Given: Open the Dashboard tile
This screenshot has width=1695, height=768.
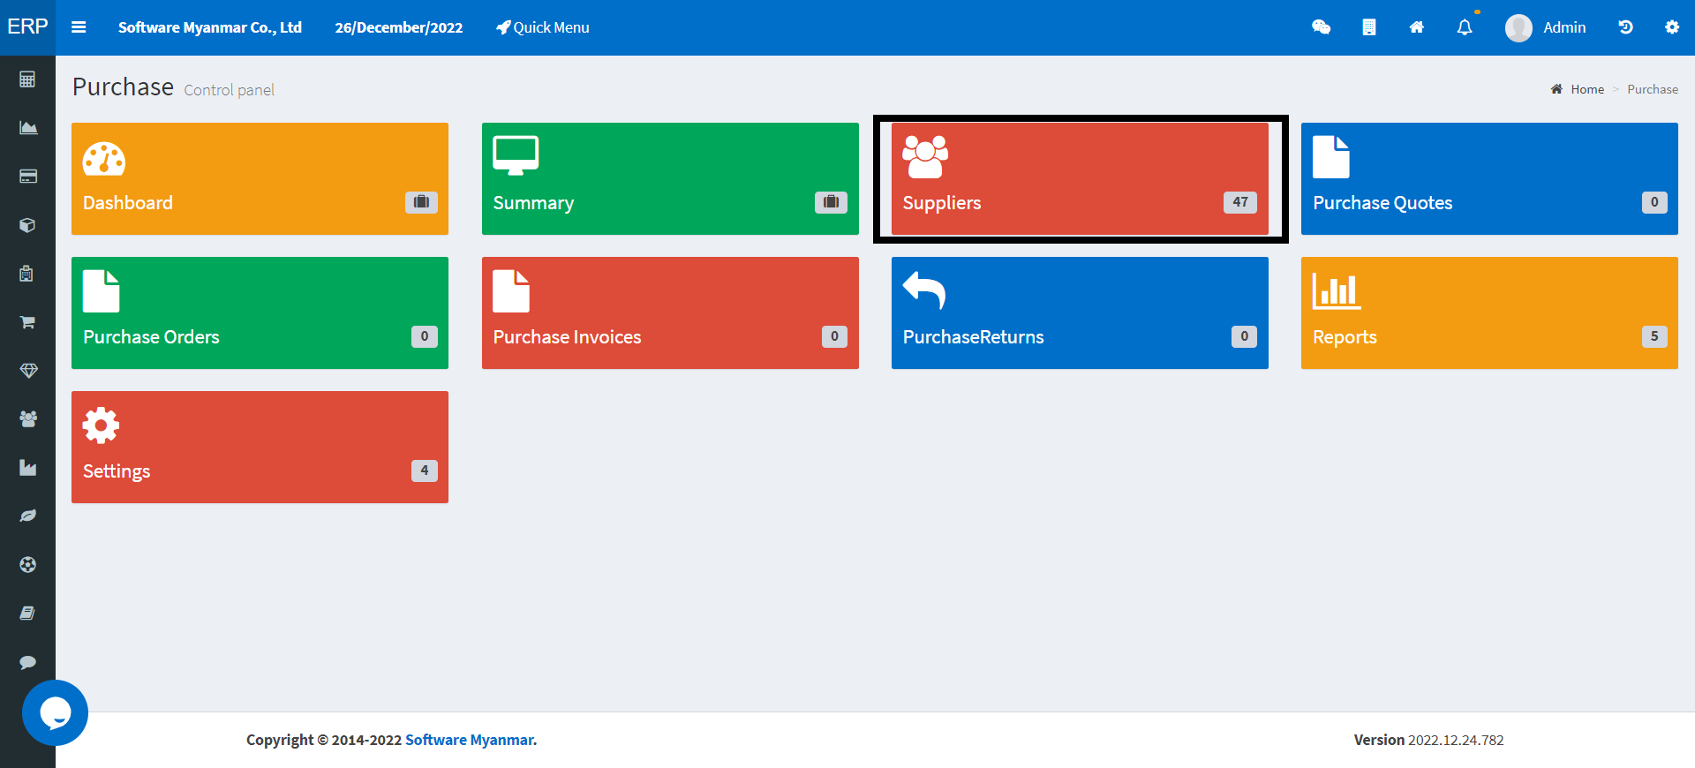Looking at the screenshot, I should click(x=260, y=178).
